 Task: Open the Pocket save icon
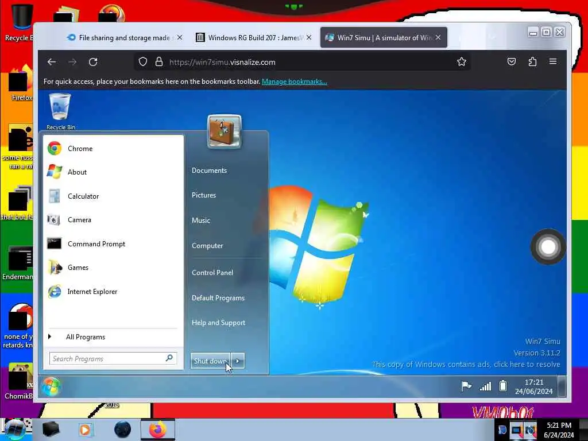(x=512, y=62)
